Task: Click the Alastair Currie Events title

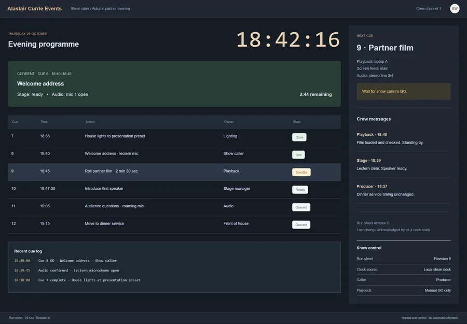Action: click(x=35, y=9)
